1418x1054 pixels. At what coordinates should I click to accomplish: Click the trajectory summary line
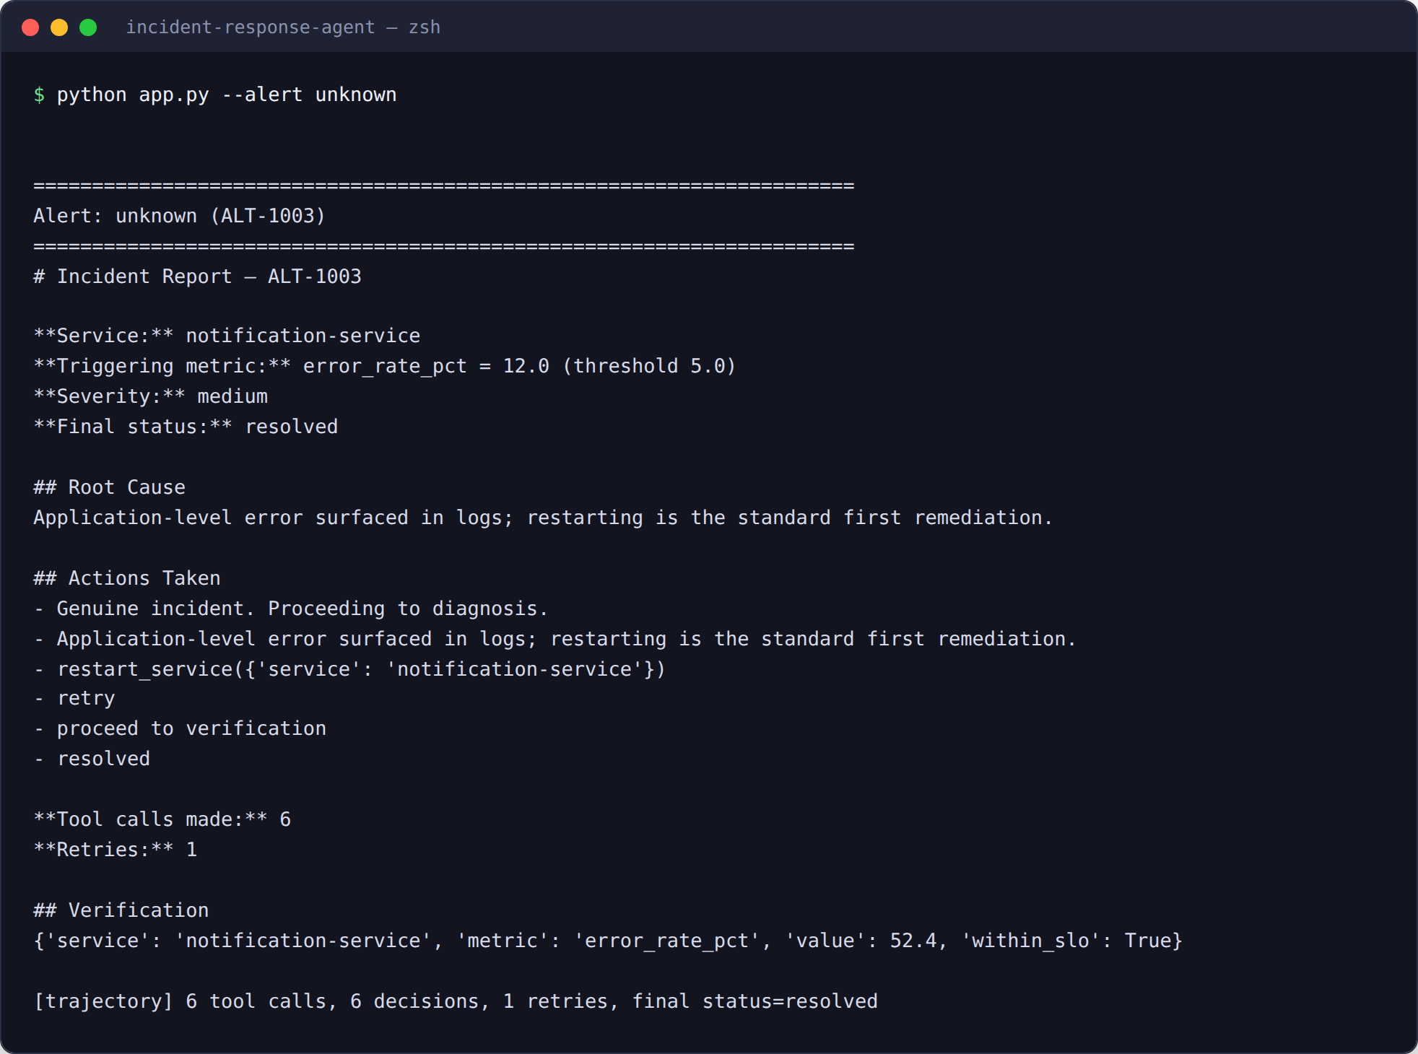point(456,1001)
